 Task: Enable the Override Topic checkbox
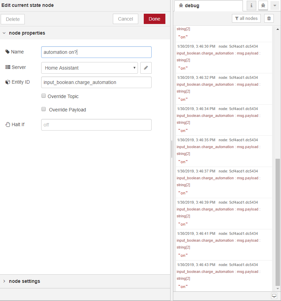(x=44, y=96)
